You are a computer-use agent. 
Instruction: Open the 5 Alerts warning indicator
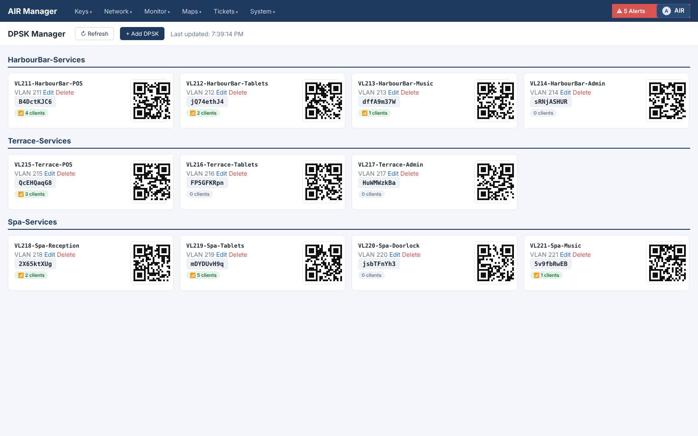tap(631, 11)
